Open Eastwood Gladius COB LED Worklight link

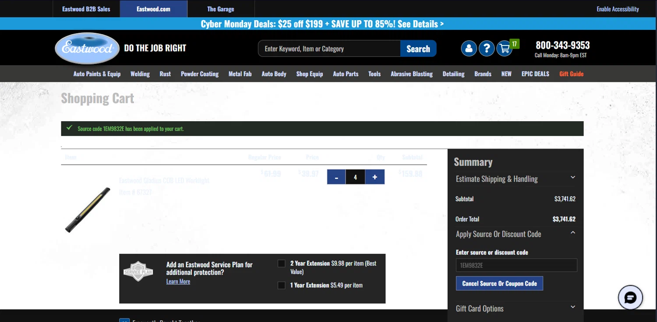pos(164,180)
